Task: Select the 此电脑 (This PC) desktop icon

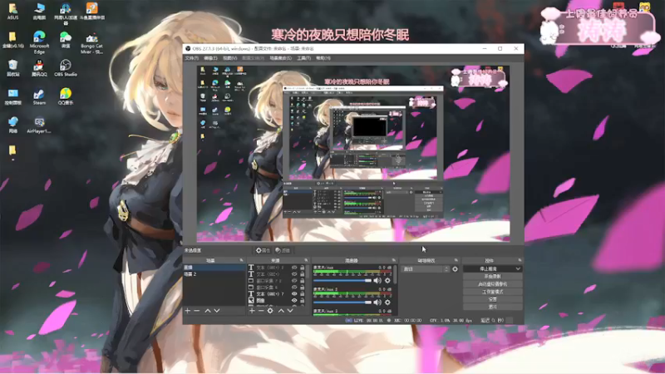Action: (39, 12)
